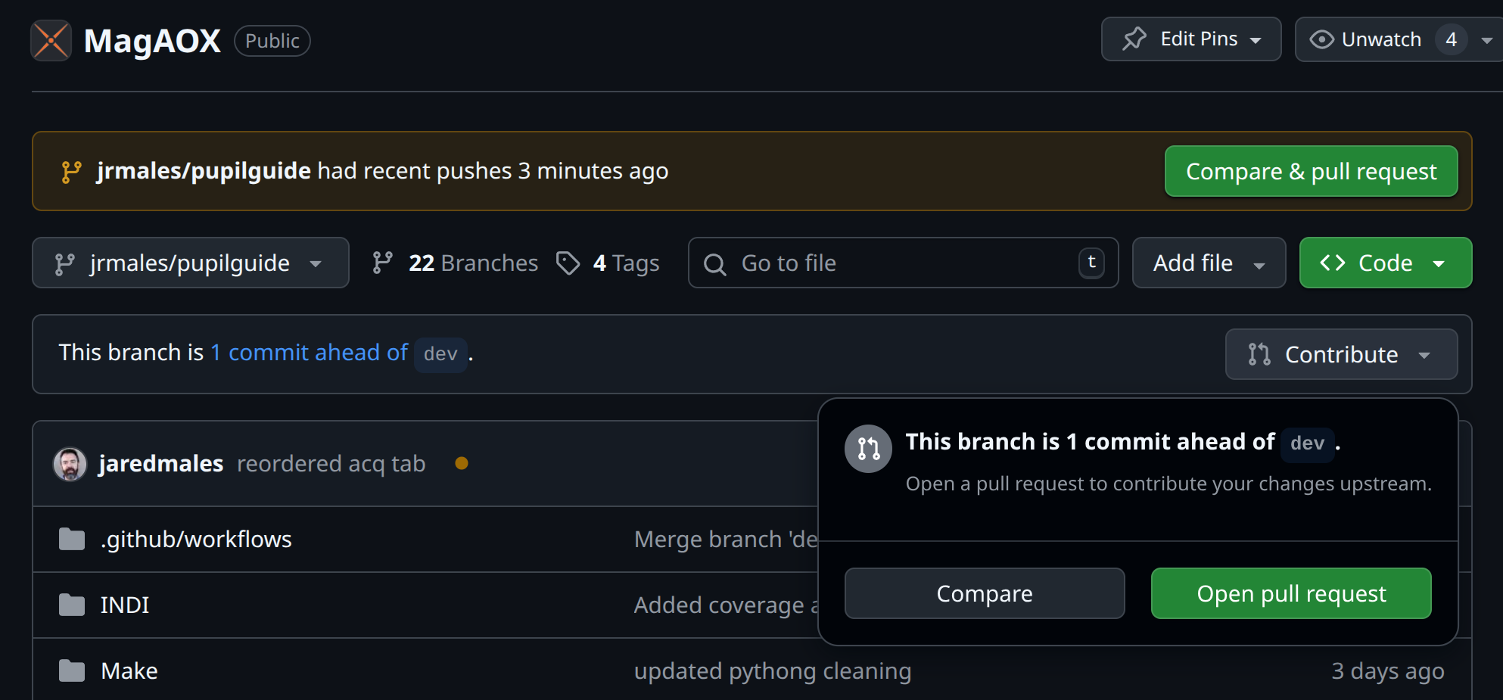
Task: Click the Make folder icon
Action: point(72,671)
